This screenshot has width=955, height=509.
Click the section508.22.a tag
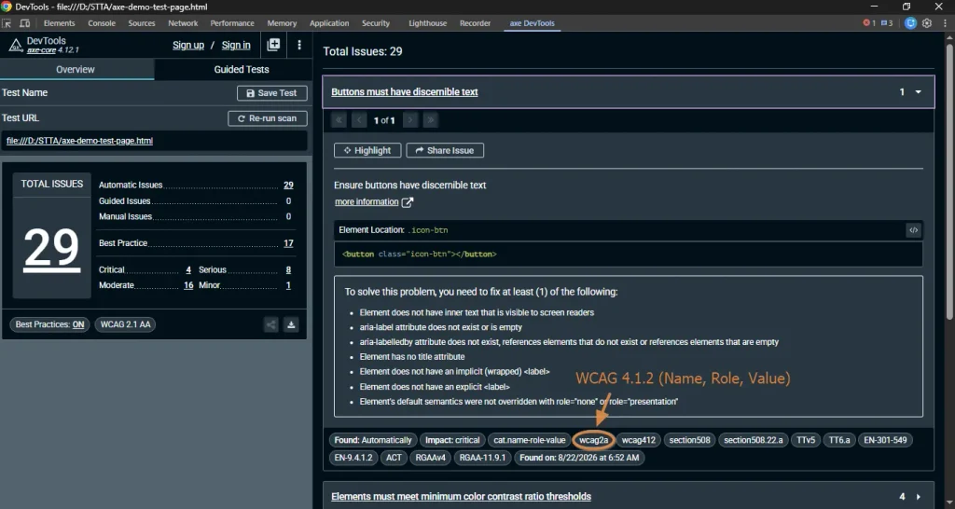[753, 440]
